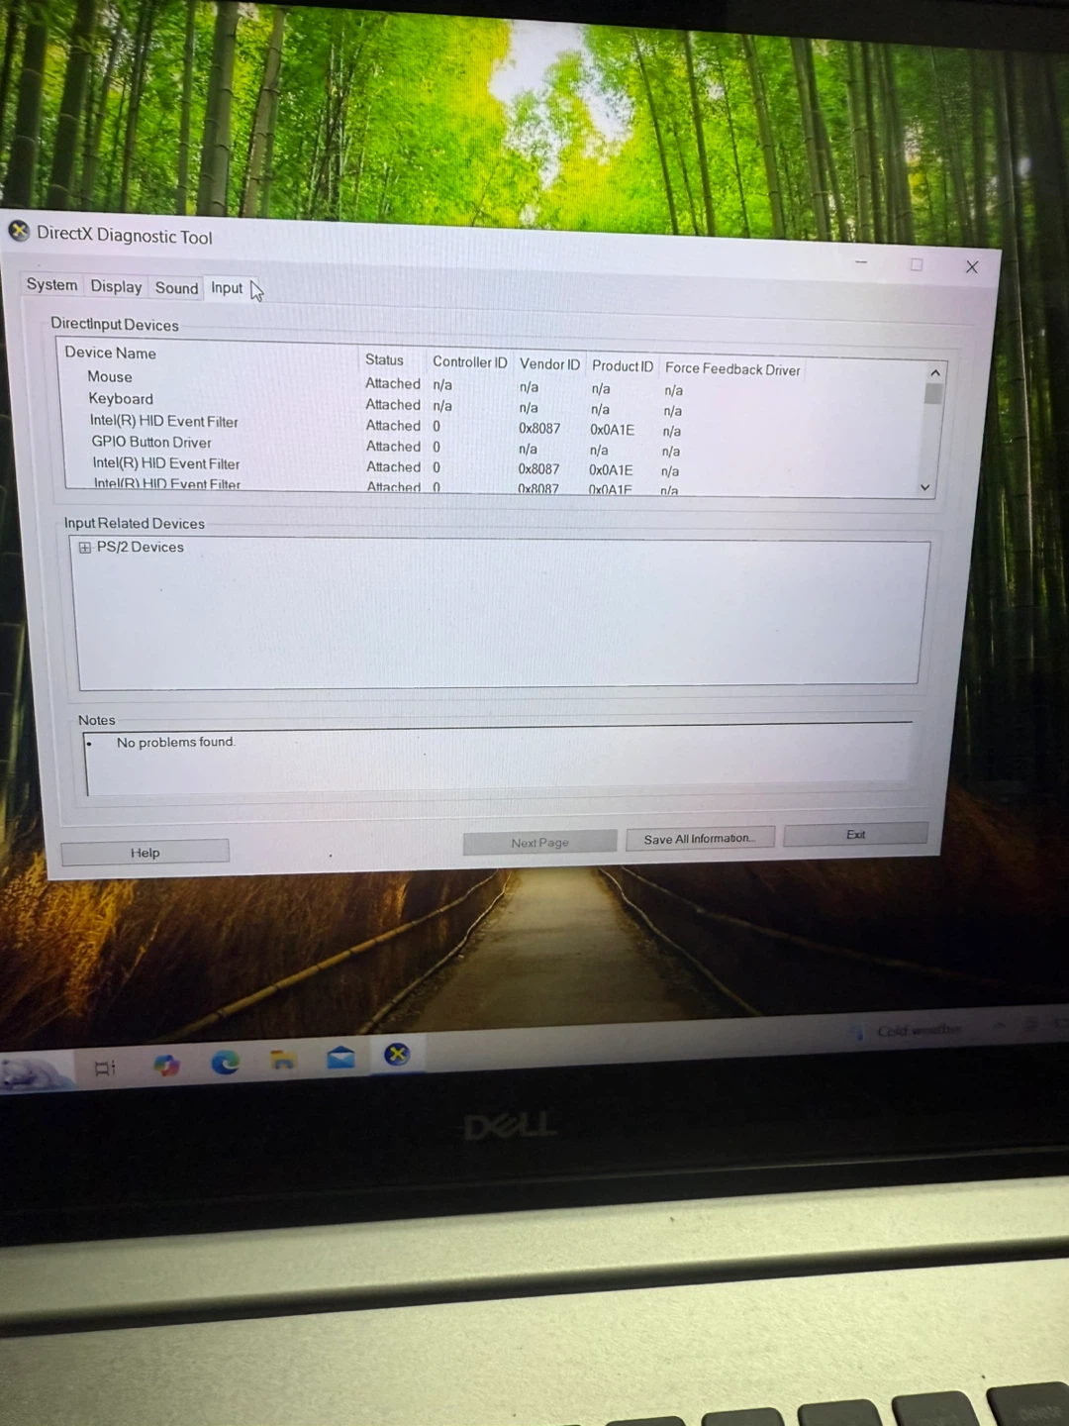Click Save All Information button

699,839
